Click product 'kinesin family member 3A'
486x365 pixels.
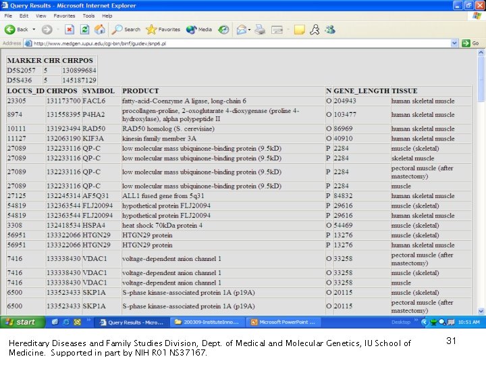tap(159, 139)
